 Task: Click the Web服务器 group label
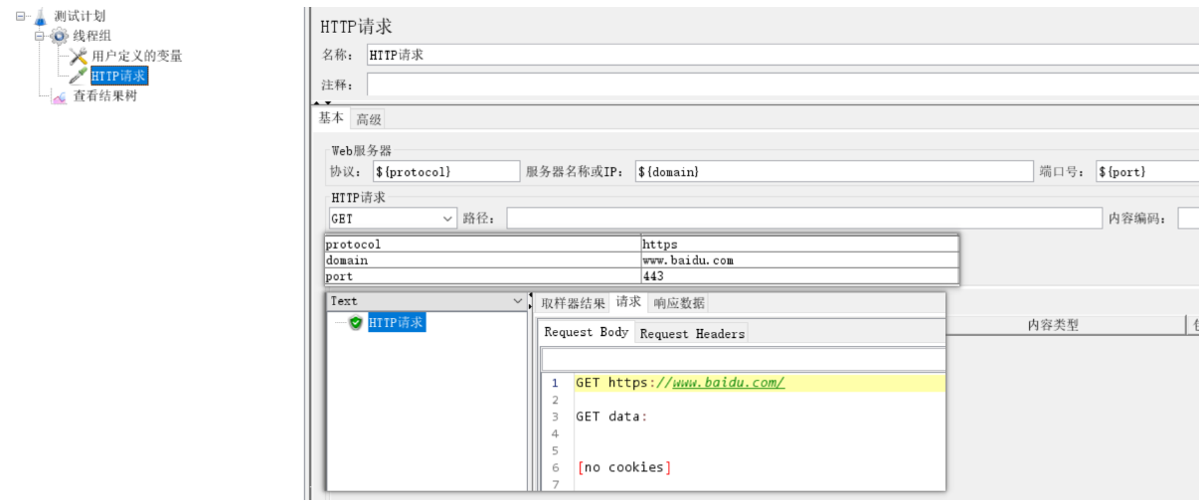pos(362,151)
